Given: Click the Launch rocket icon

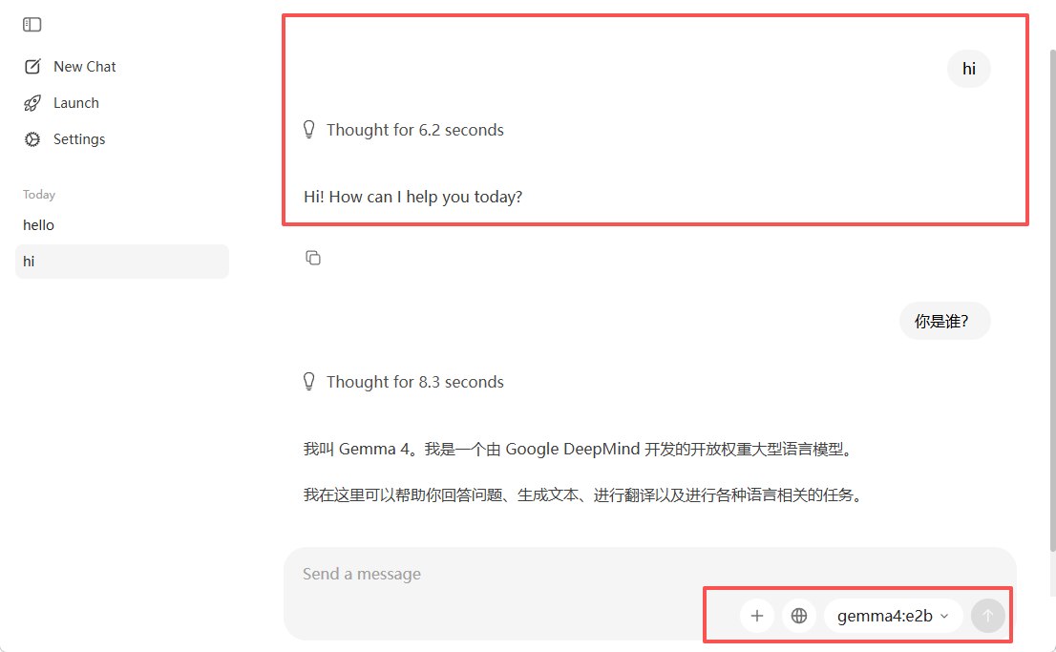Looking at the screenshot, I should (32, 103).
